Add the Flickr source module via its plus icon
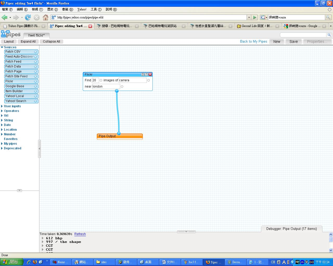This screenshot has width=333, height=266. [36, 81]
